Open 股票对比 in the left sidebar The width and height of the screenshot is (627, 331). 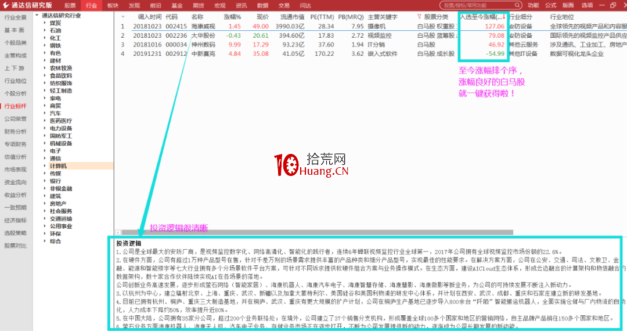point(16,246)
